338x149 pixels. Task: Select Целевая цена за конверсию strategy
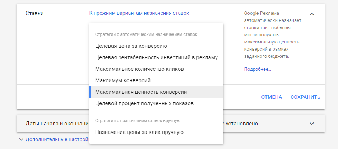point(131,46)
